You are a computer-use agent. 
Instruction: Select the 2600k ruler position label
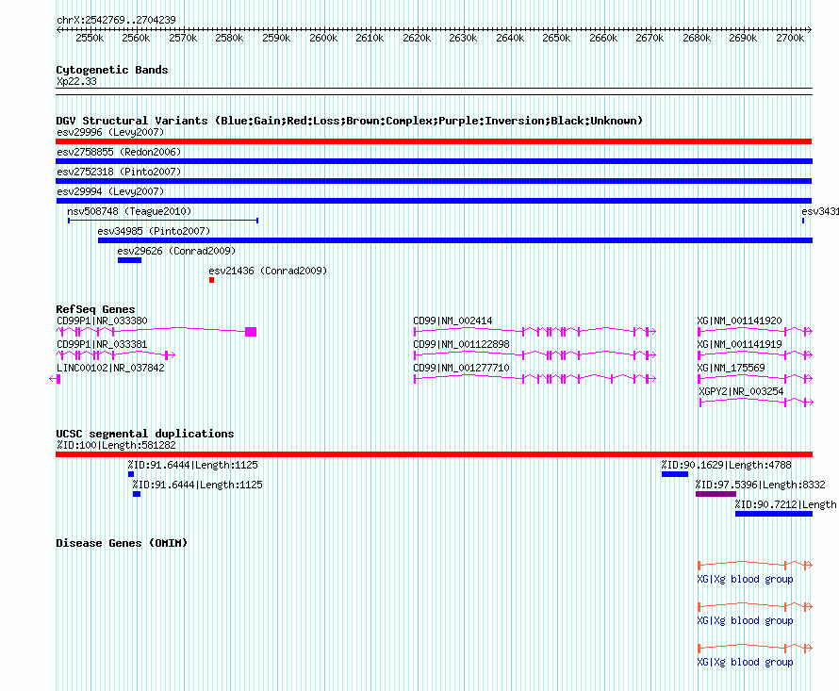(323, 38)
